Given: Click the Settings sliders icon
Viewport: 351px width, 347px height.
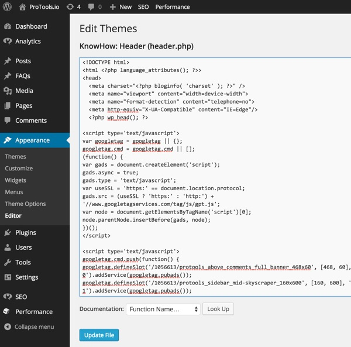Looking at the screenshot, I should [x=8, y=277].
